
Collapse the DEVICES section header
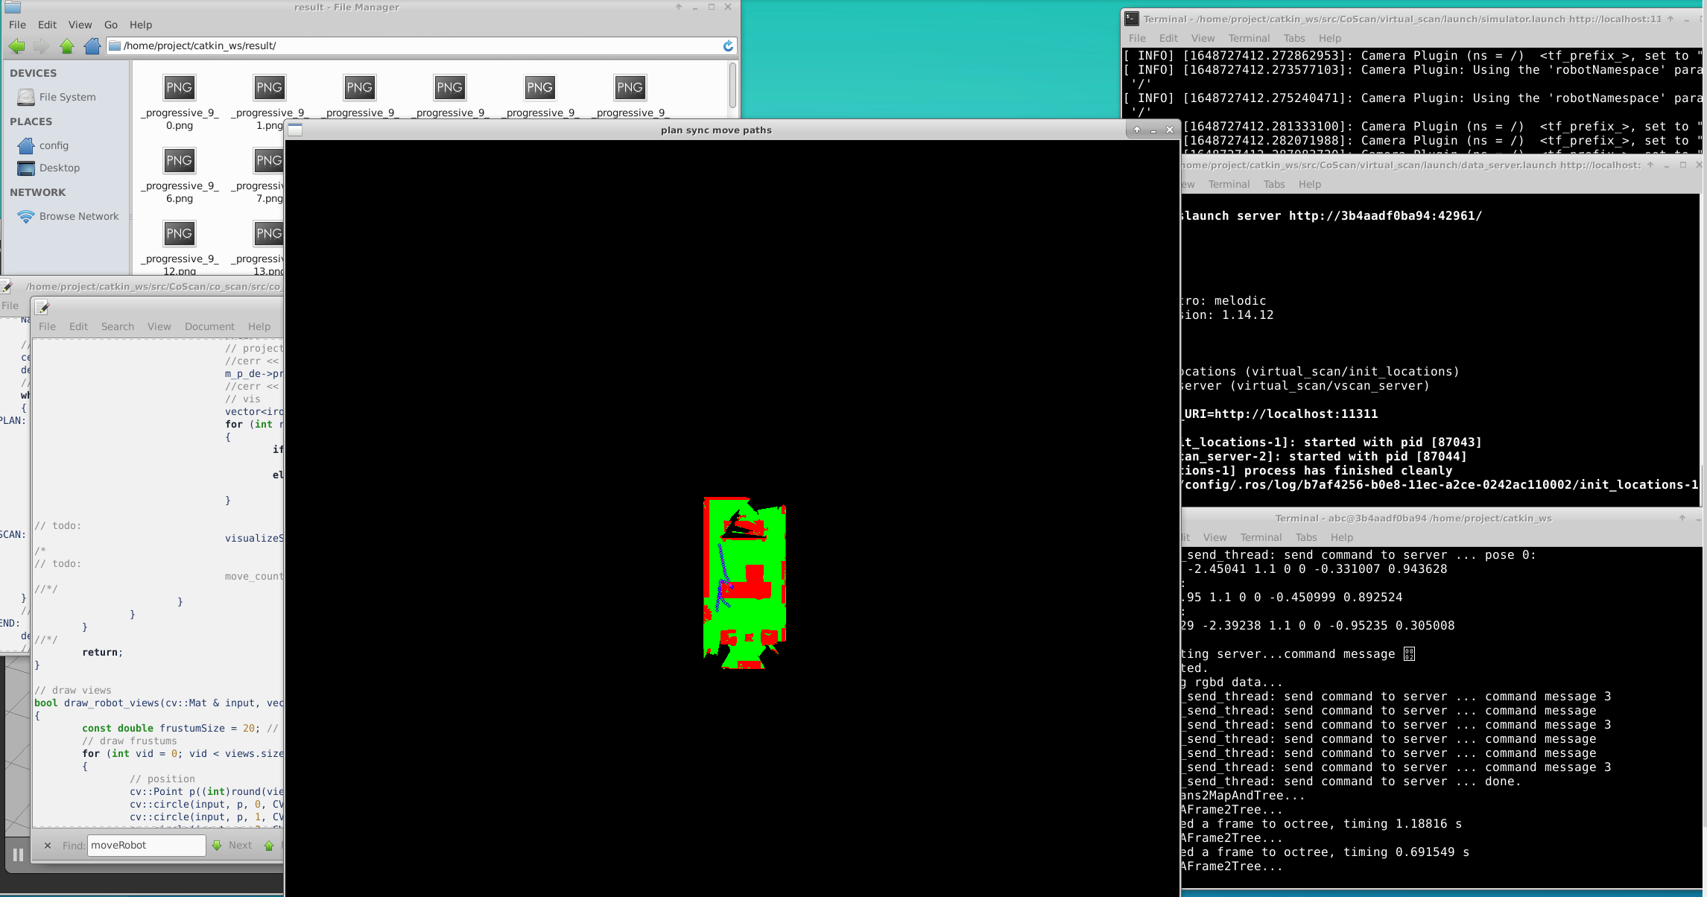coord(34,72)
